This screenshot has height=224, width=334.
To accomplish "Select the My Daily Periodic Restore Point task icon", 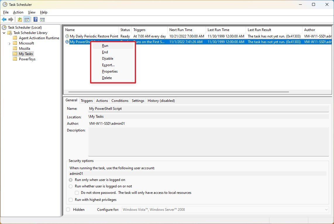I will 67,36.
